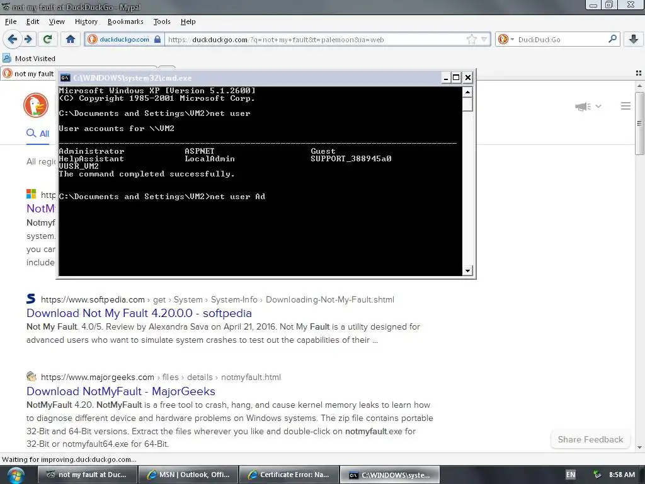Open the Downloads arrow button
645x484 pixels.
click(x=634, y=39)
